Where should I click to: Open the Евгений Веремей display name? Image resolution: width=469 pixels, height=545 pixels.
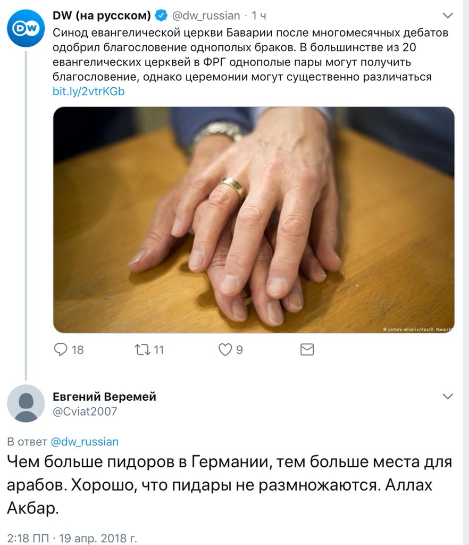click(105, 397)
